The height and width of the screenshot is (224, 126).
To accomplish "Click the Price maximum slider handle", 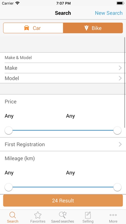I will pos(117,131).
